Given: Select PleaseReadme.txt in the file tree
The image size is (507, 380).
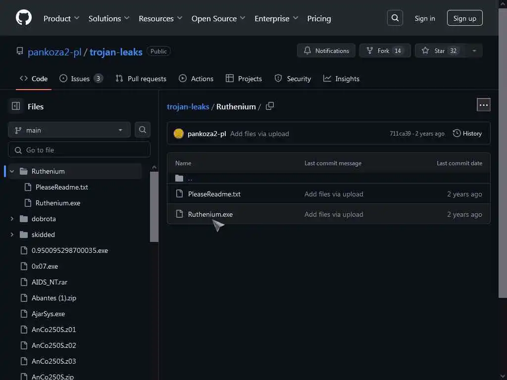Looking at the screenshot, I should pos(62,187).
